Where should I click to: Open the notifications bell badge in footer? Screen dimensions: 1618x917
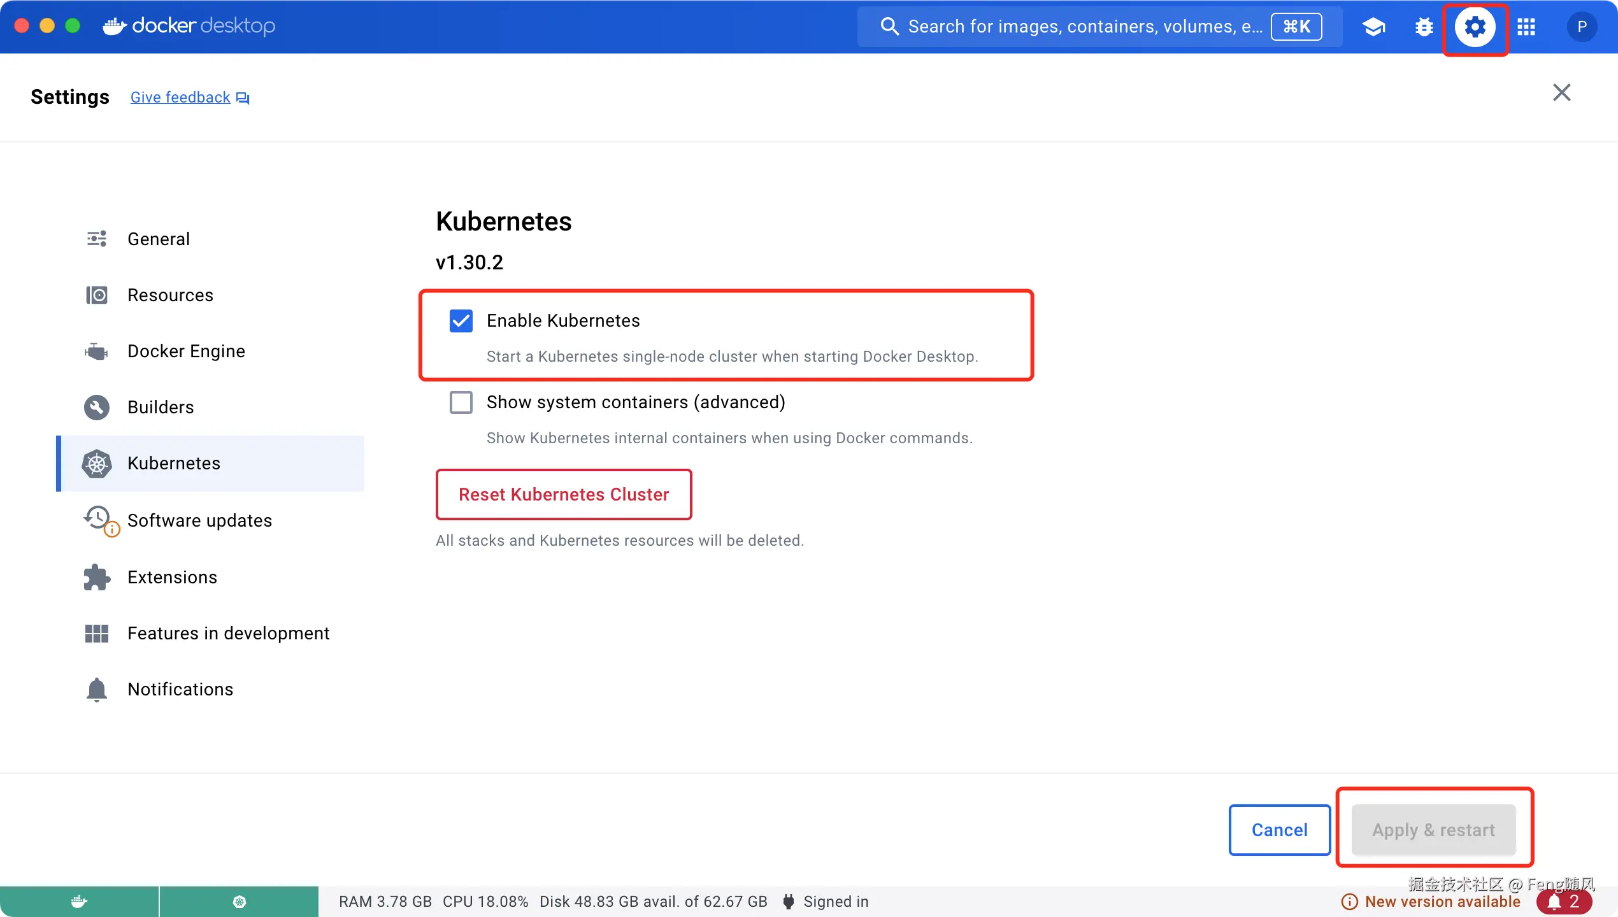pyautogui.click(x=1564, y=901)
